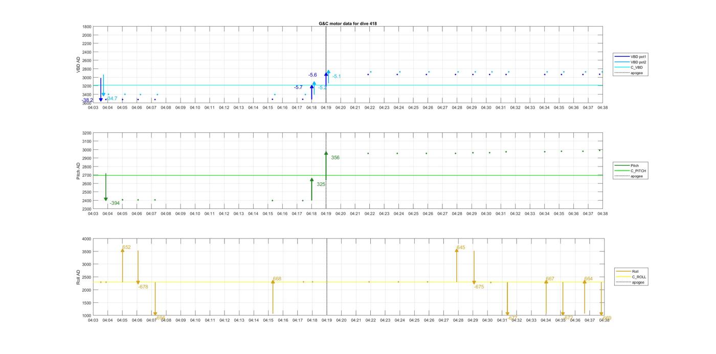Screen dimensions: 716x354
Task: Click the "668" roll move label
Action: [277, 279]
